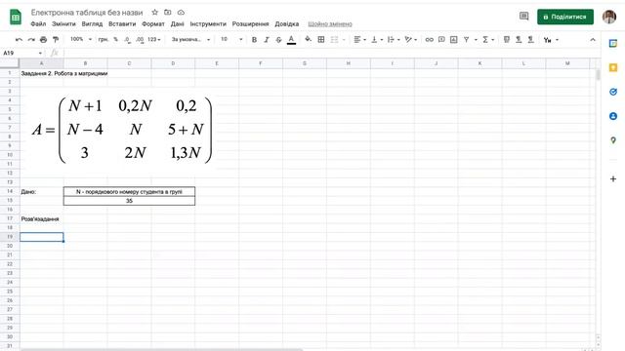Click the Create a filter icon
The width and height of the screenshot is (625, 351).
point(467,39)
